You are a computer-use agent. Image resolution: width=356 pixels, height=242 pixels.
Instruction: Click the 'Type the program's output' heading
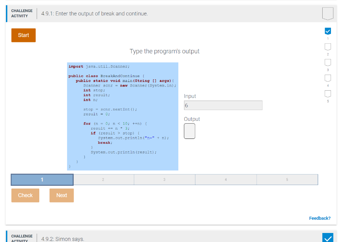pos(164,51)
